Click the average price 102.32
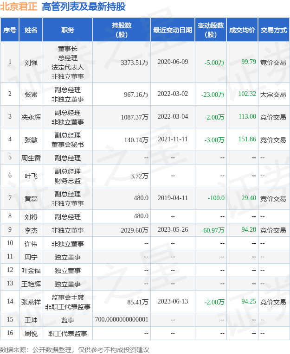This screenshot has width=290, height=354. coord(247,94)
